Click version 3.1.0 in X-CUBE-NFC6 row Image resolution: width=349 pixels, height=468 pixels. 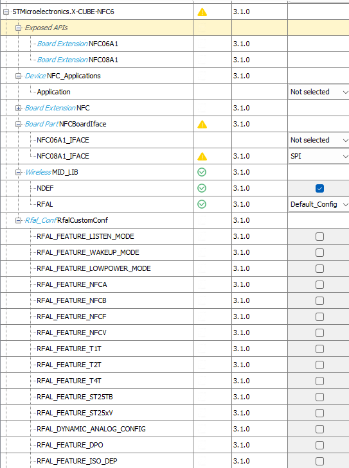[242, 12]
